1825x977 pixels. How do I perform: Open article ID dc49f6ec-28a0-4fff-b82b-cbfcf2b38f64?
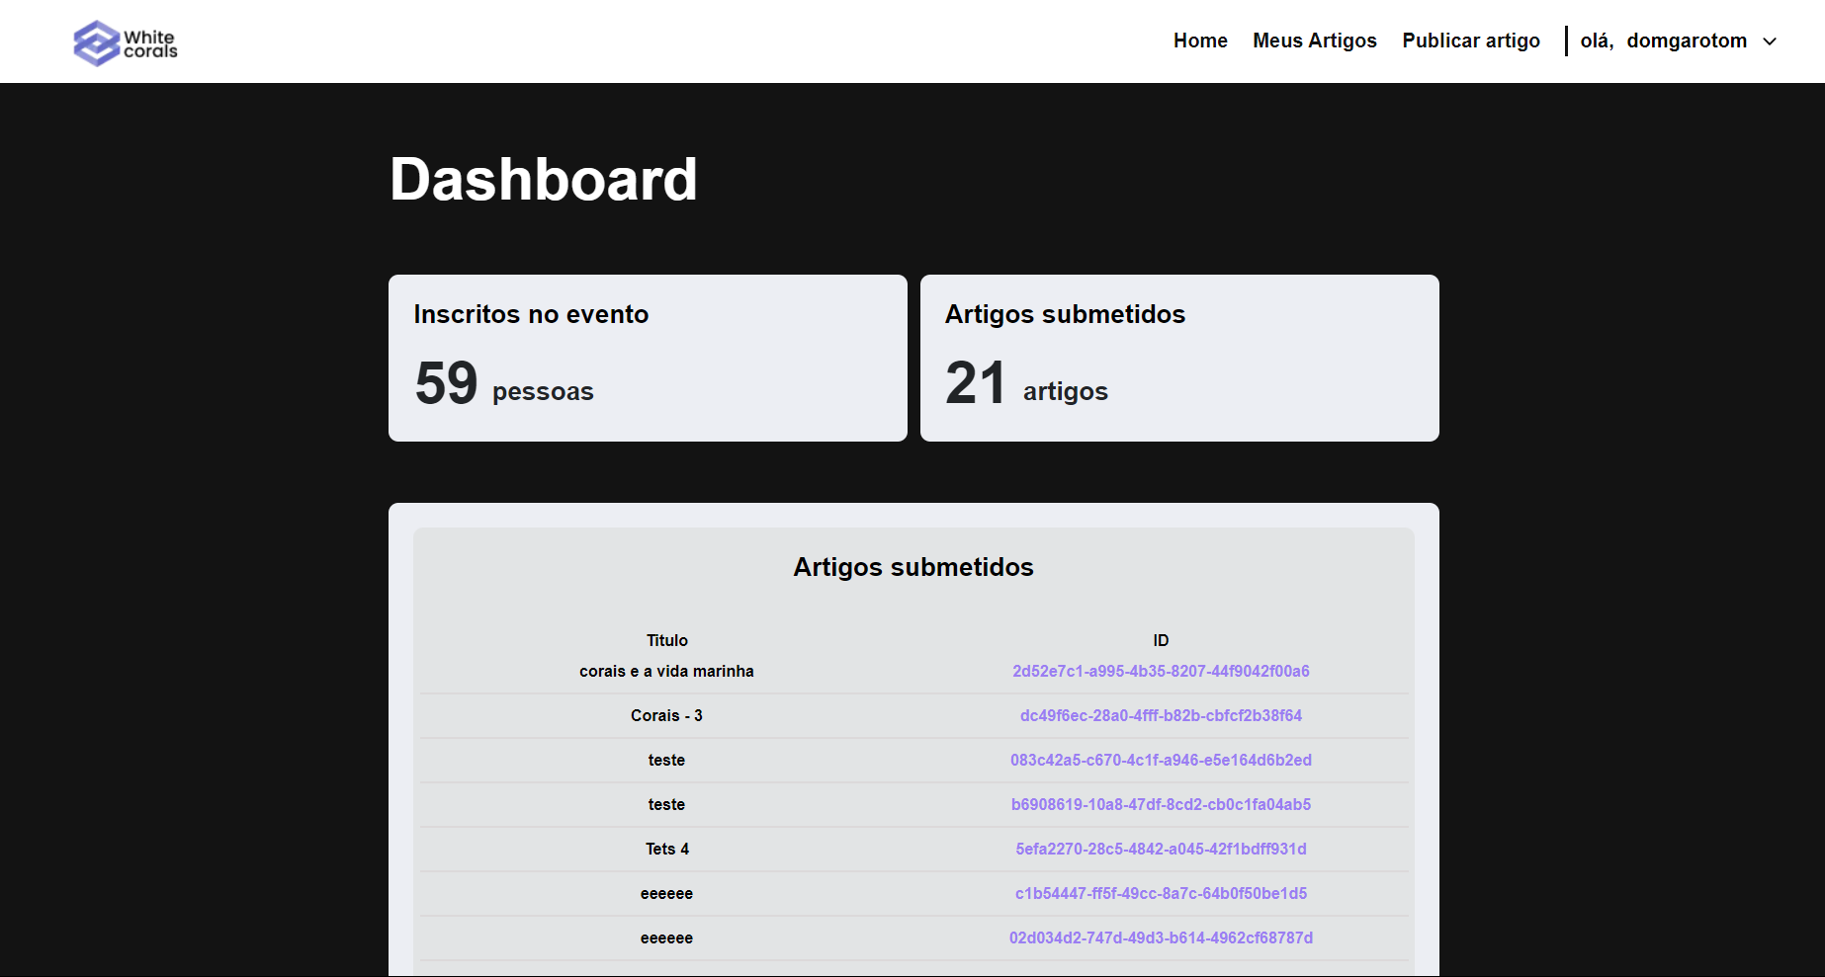(x=1161, y=715)
